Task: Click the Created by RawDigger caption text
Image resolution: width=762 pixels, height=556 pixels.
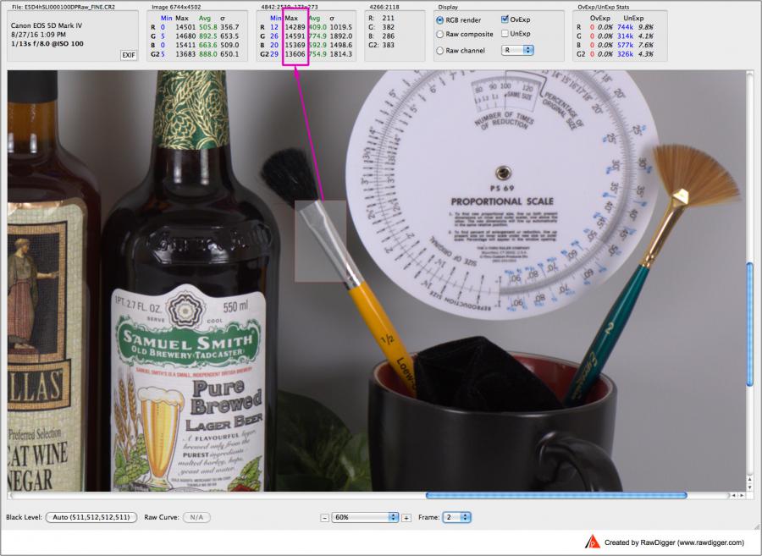Action: point(674,542)
